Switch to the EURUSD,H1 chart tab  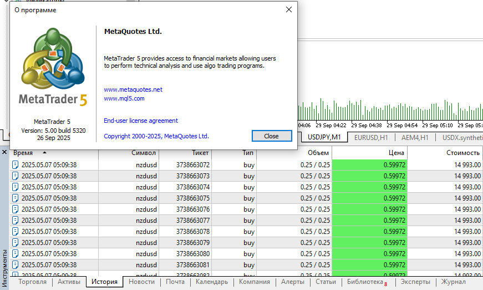(x=371, y=138)
